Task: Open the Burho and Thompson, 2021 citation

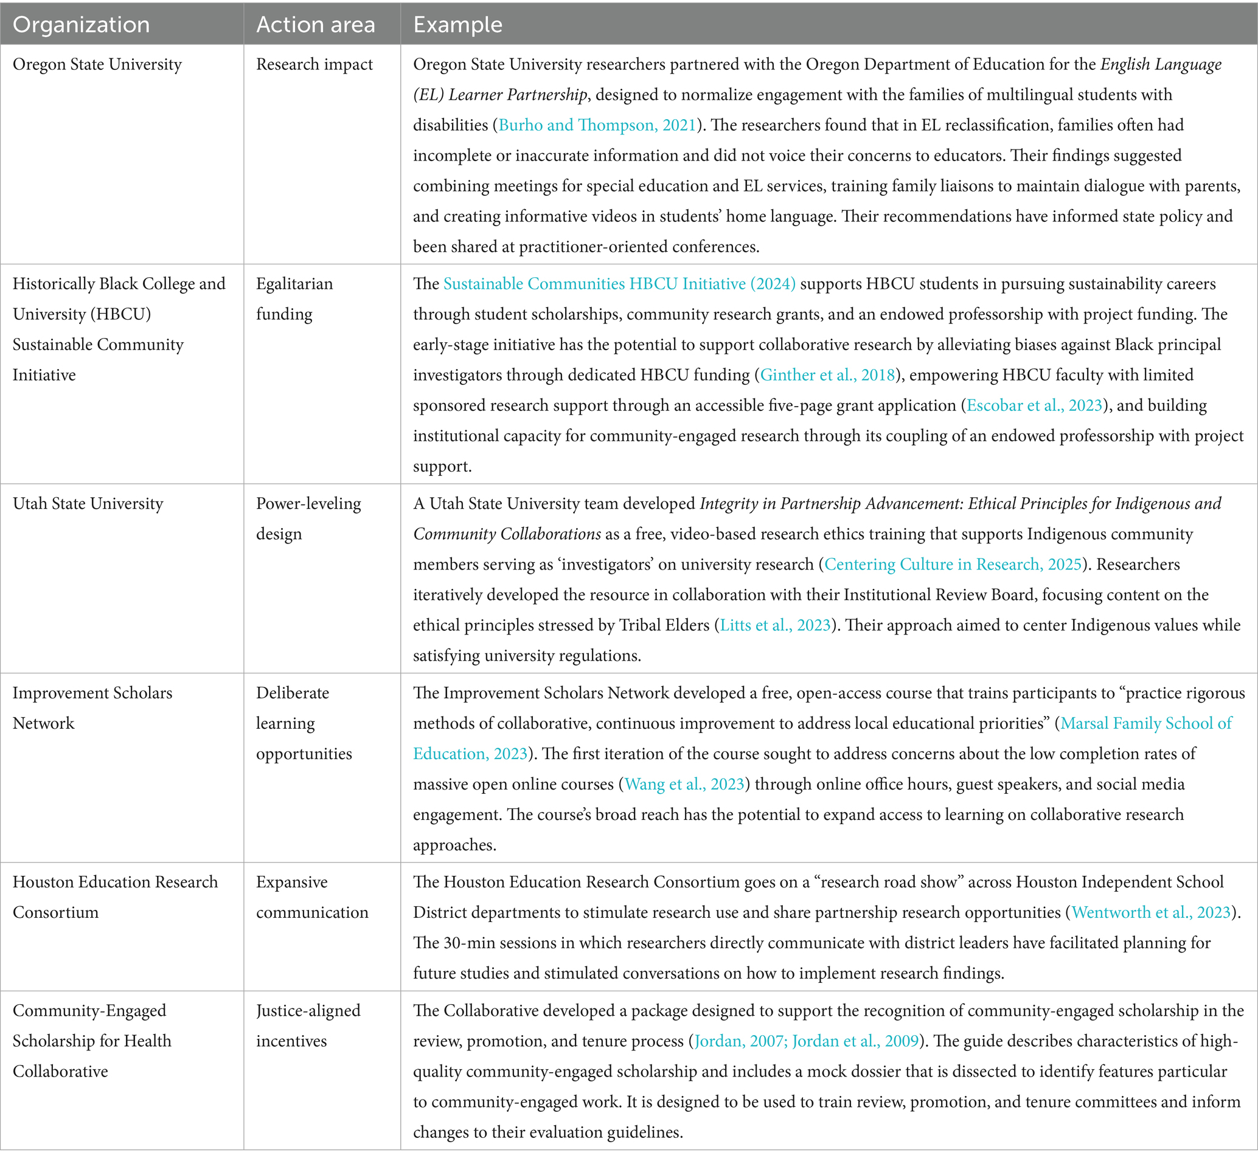Action: pyautogui.click(x=597, y=125)
